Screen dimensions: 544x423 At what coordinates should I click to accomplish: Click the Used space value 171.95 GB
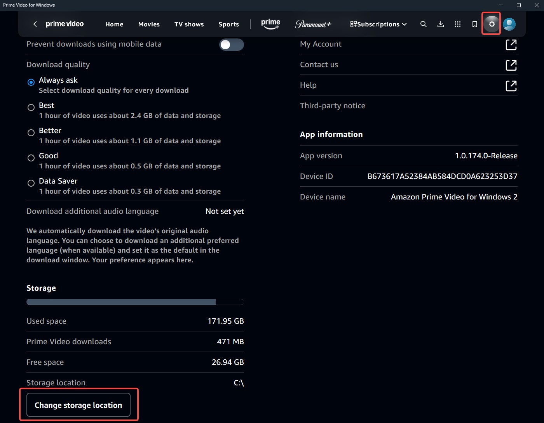click(226, 321)
